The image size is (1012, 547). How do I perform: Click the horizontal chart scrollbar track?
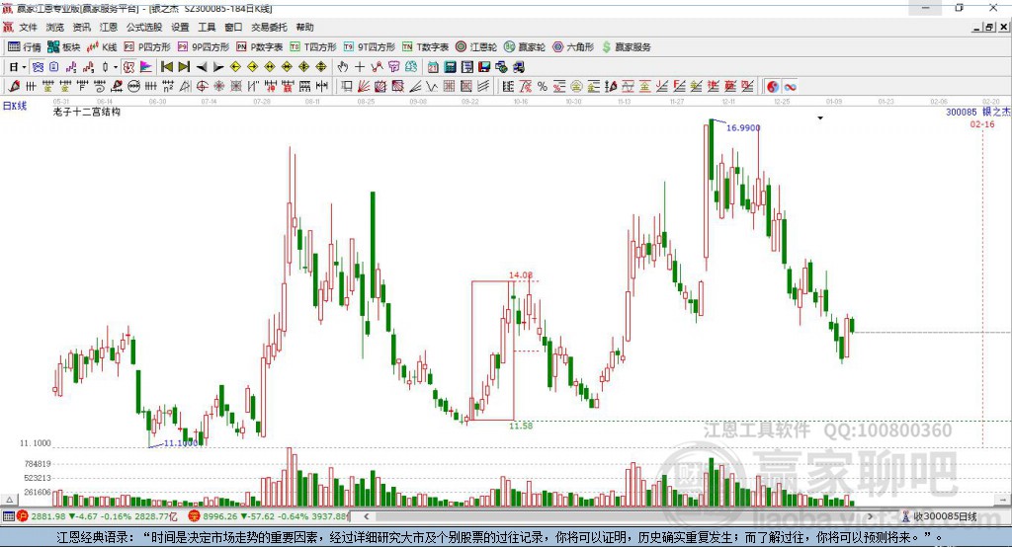tap(619, 516)
